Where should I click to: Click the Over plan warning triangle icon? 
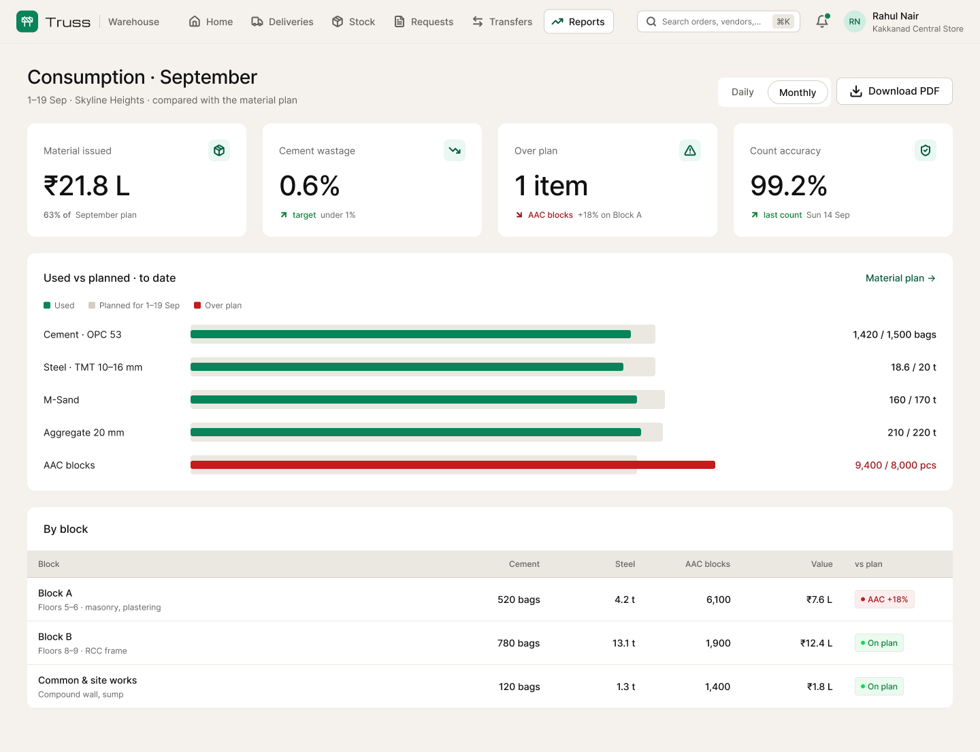(x=690, y=150)
